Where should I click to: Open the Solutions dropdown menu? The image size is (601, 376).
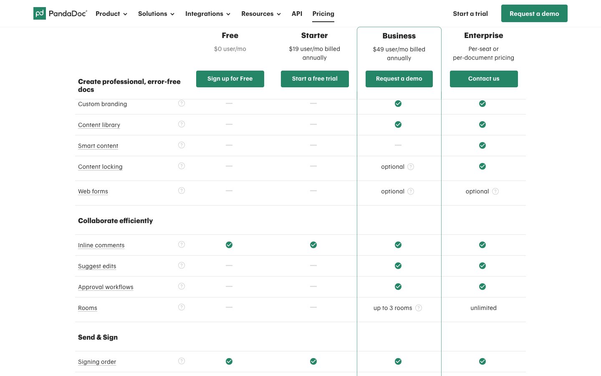pyautogui.click(x=156, y=14)
